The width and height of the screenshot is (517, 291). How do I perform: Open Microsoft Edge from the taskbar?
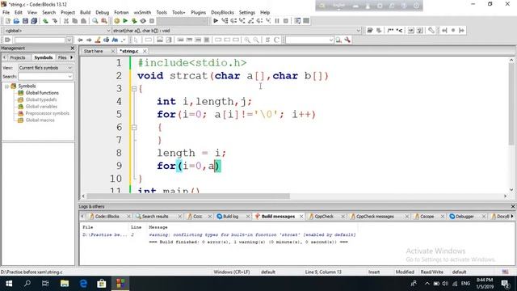(83, 284)
